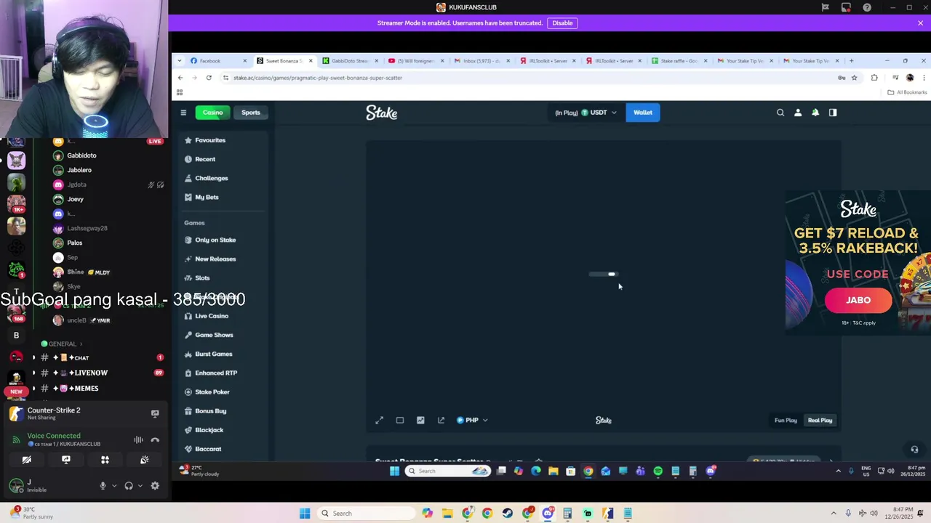Image resolution: width=931 pixels, height=523 pixels.
Task: Open Steam from the outer taskbar
Action: (508, 514)
